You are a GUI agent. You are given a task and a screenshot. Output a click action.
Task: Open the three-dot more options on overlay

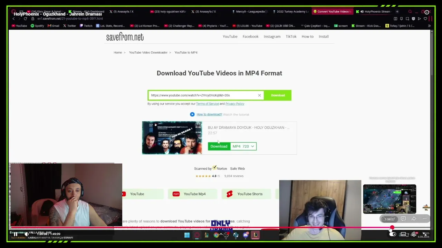pos(425,219)
